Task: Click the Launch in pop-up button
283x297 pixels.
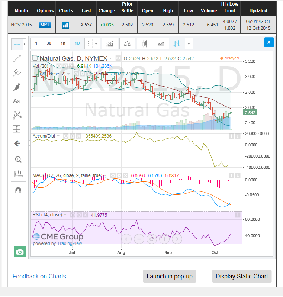Action: click(x=170, y=276)
